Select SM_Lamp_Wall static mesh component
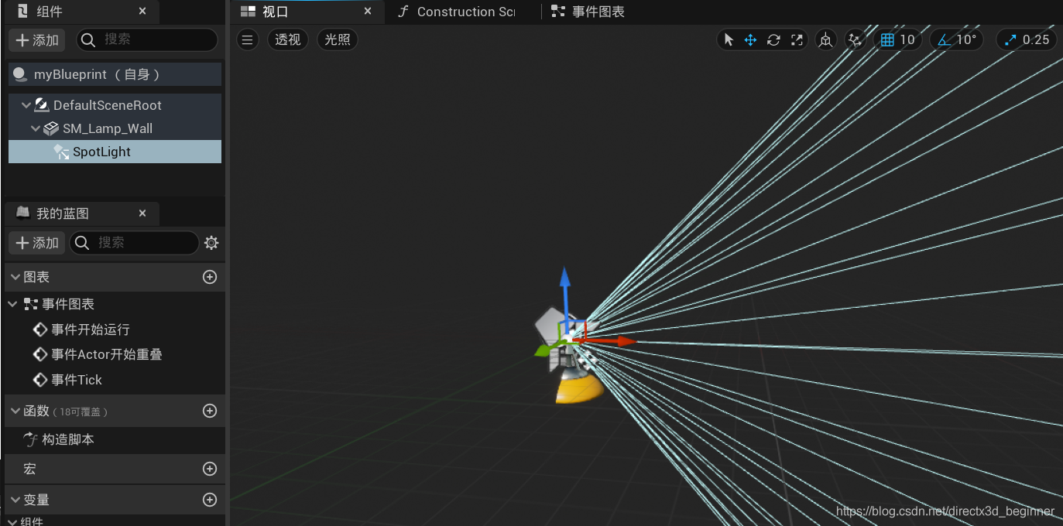The width and height of the screenshot is (1063, 526). coord(108,128)
